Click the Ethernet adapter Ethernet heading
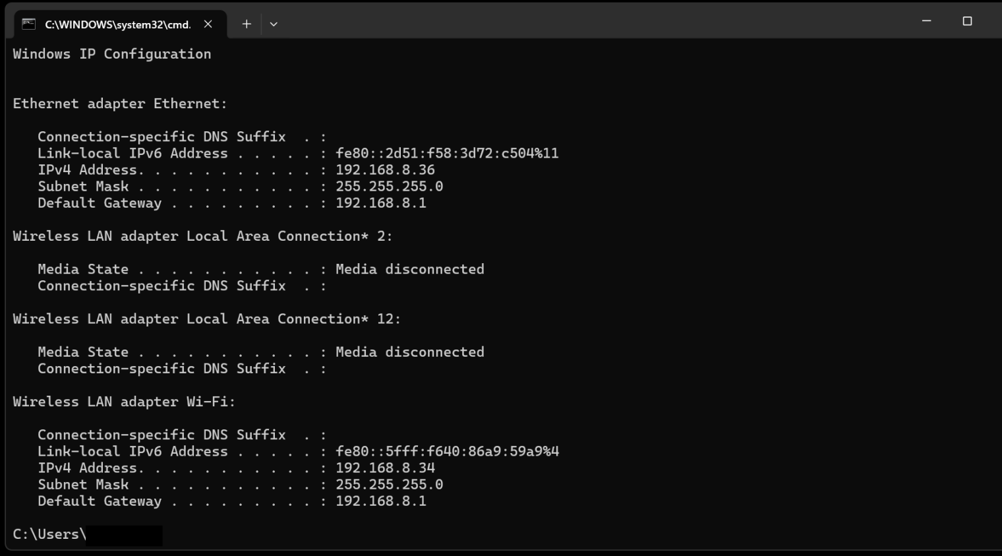 [x=119, y=104]
